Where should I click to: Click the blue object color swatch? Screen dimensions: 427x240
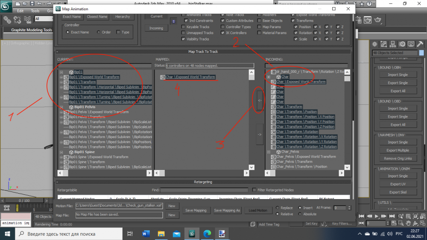[x=421, y=53]
